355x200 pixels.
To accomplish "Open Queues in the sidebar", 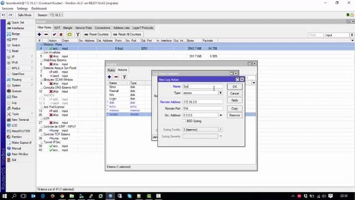I will pos(16,91).
